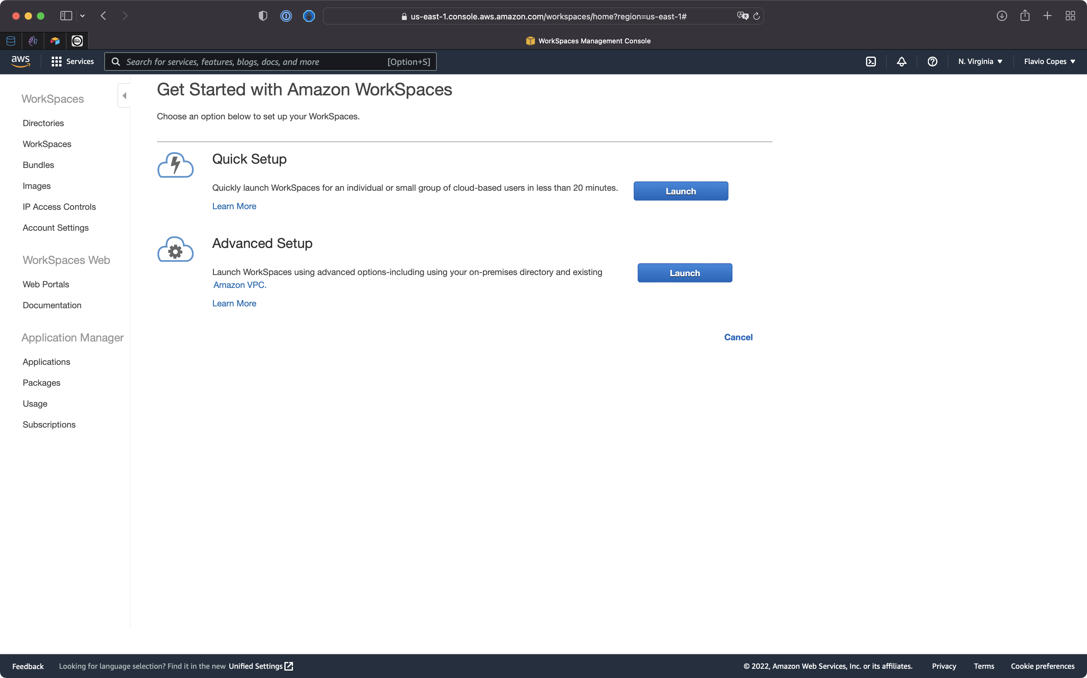
Task: Click the Safari reload page icon
Action: 756,16
